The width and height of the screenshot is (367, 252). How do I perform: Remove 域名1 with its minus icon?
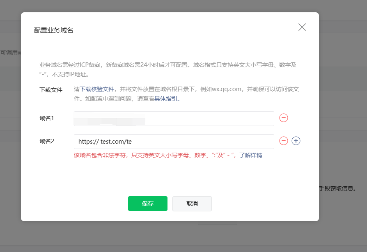283,118
